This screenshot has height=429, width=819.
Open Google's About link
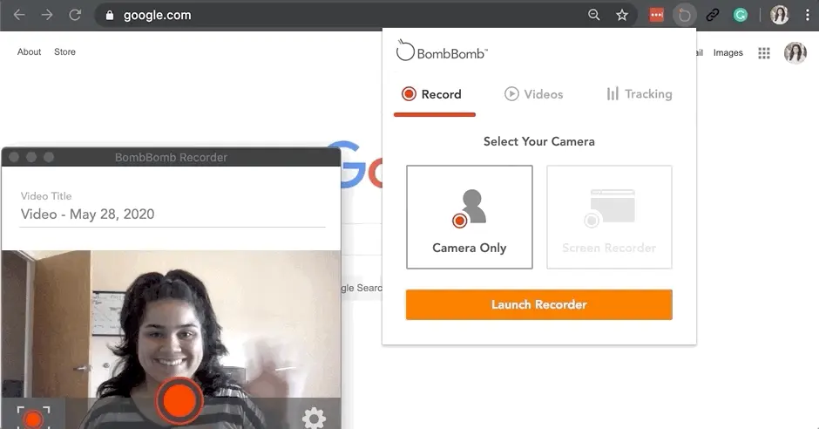(30, 51)
